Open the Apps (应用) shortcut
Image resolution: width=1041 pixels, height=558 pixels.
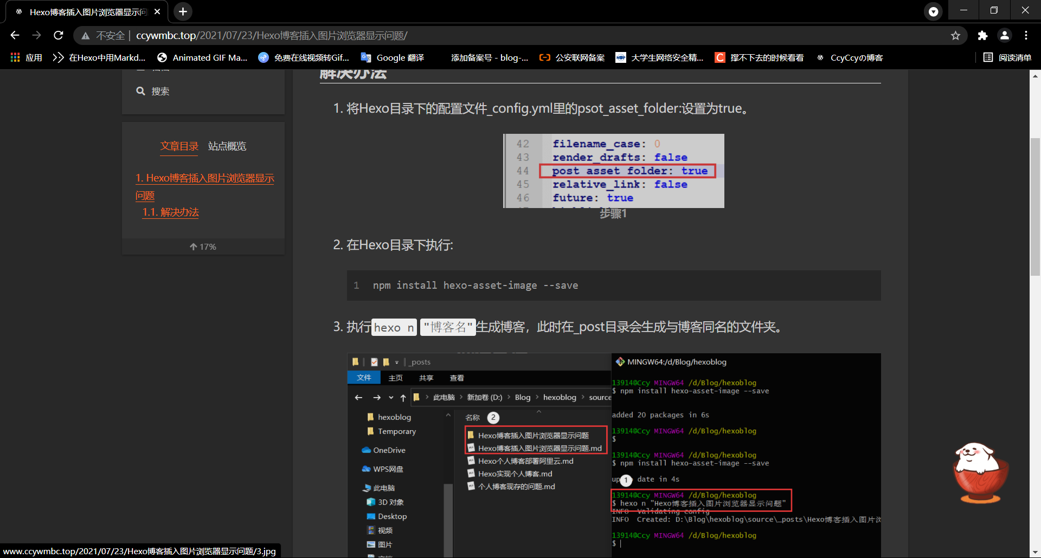coord(26,57)
